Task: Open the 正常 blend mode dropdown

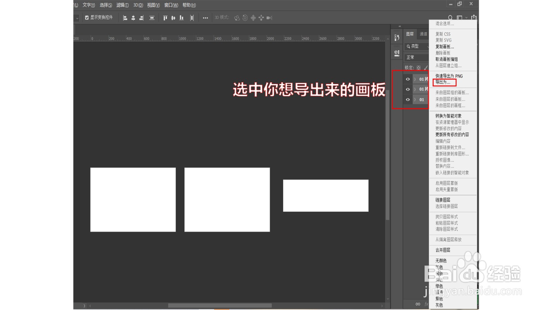Action: coord(417,58)
